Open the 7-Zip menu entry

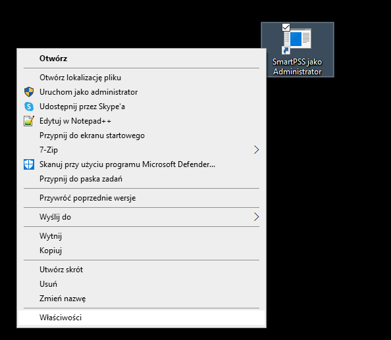142,150
